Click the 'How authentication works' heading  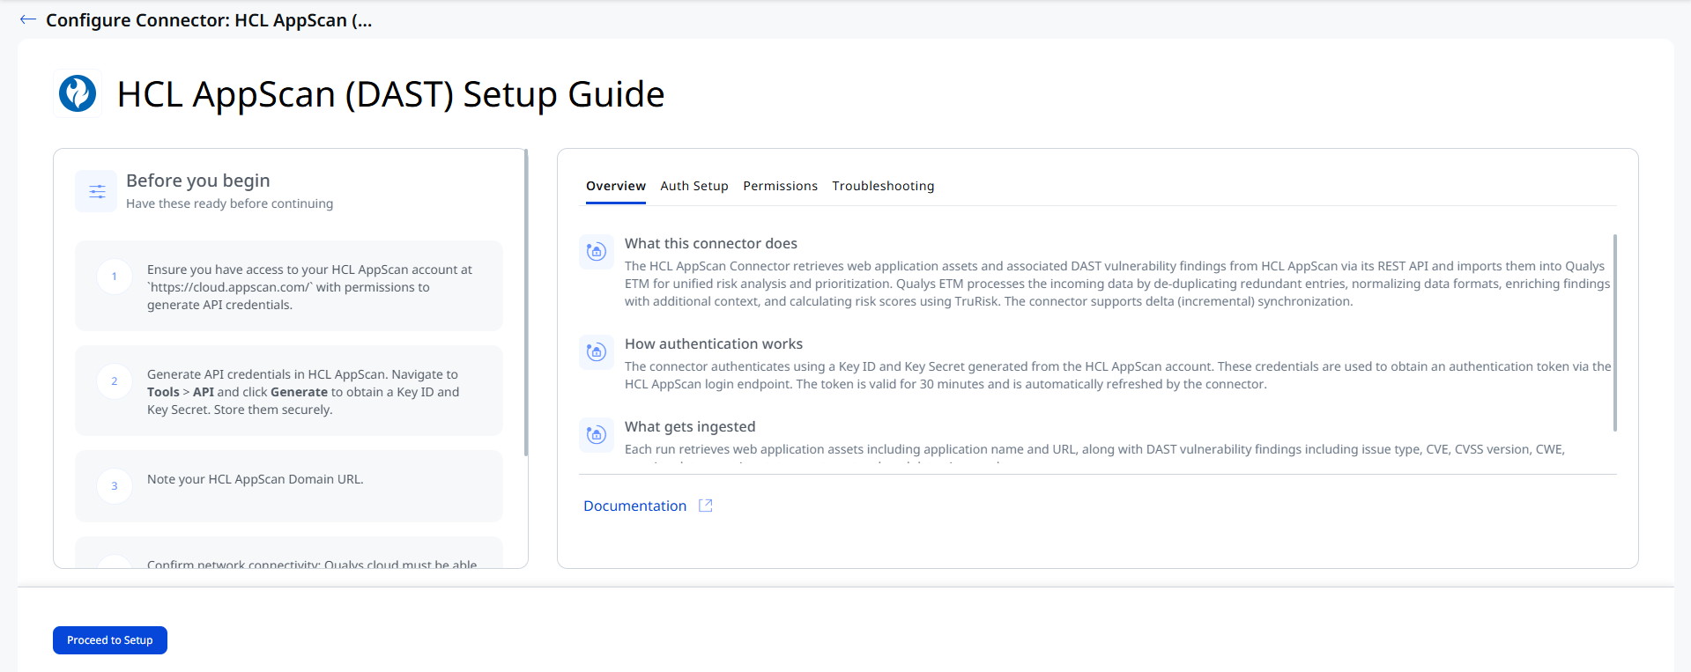pos(714,343)
